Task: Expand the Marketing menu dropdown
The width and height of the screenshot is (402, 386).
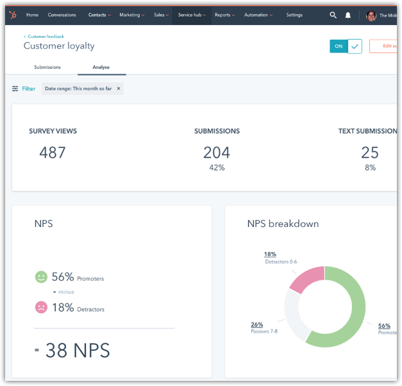Action: (x=131, y=15)
